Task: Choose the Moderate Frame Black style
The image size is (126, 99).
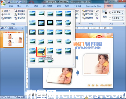Action: pyautogui.click(x=41, y=32)
